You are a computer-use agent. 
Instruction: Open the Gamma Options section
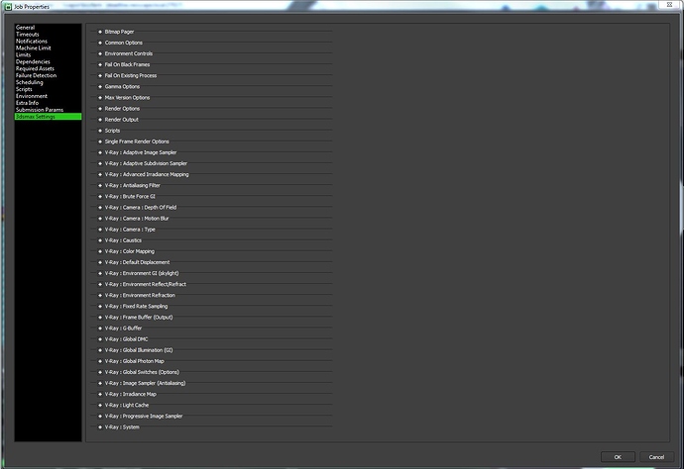122,86
